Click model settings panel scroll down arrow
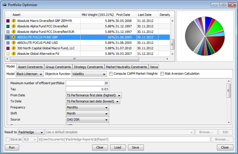Image resolution: width=238 pixels, height=154 pixels. tap(229, 122)
